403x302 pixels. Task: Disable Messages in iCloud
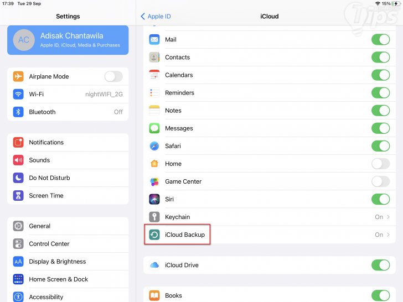tap(380, 128)
